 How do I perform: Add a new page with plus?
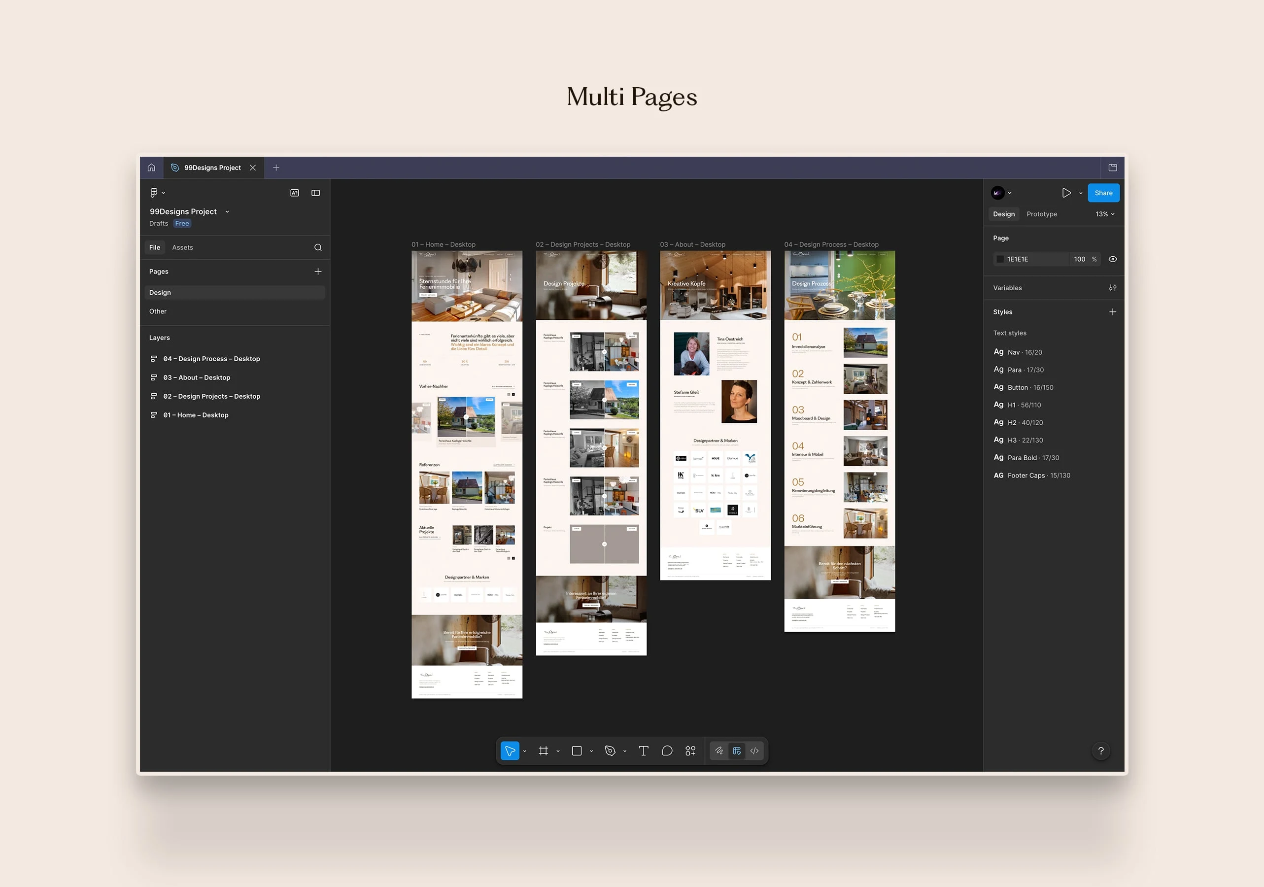click(318, 272)
